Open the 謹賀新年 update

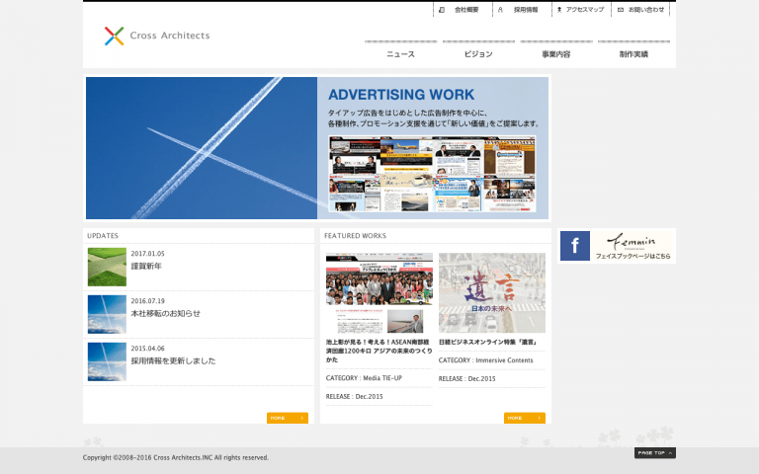(x=146, y=266)
